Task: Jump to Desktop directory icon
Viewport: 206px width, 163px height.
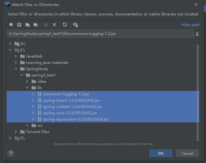Action: [x=19, y=25]
